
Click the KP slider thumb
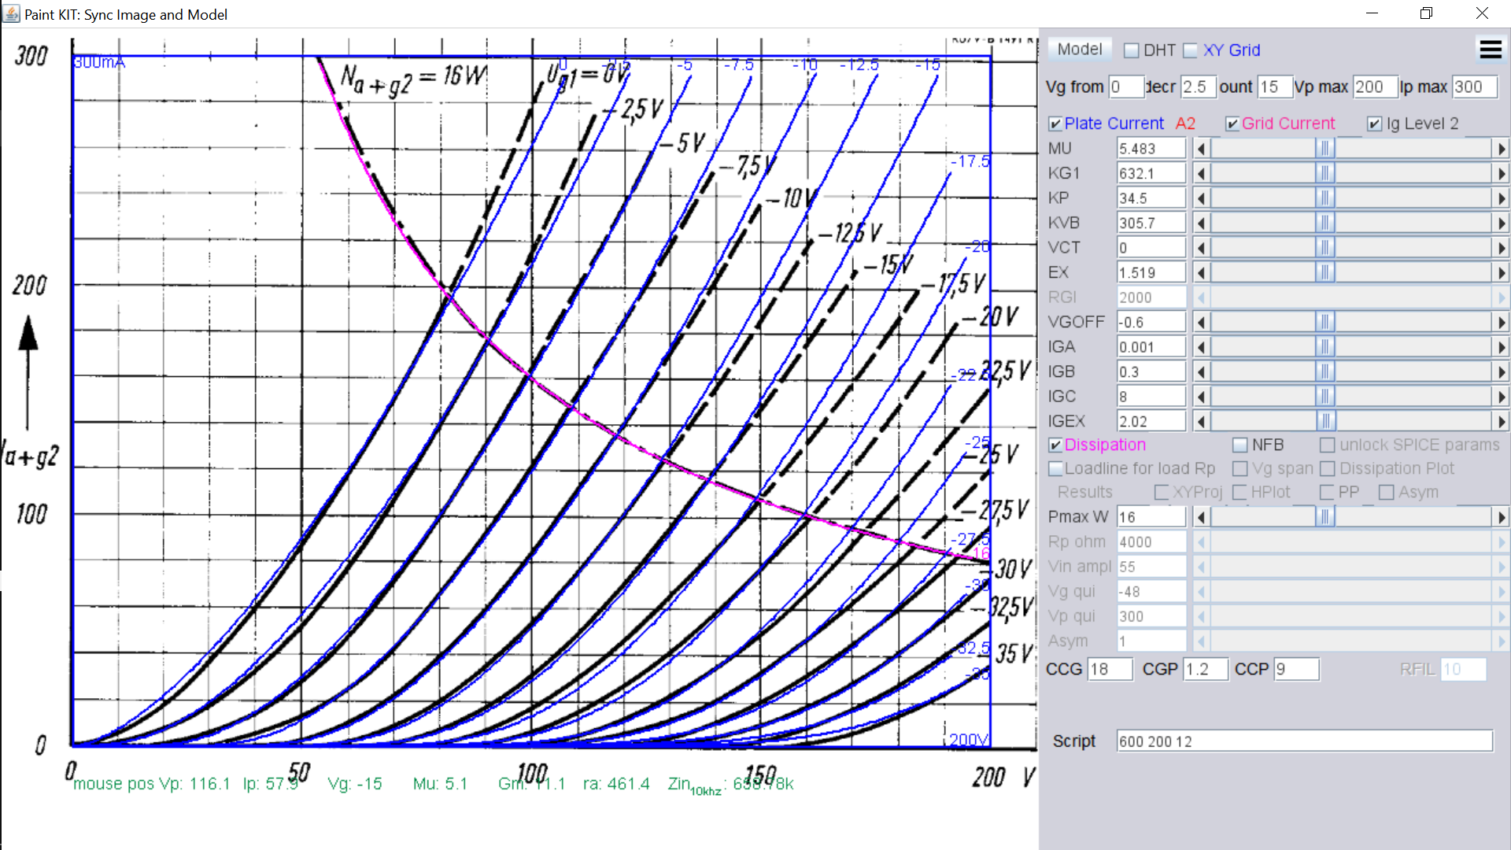1325,198
